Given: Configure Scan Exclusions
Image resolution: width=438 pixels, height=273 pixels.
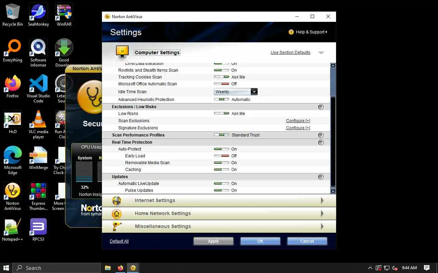Looking at the screenshot, I should tap(298, 121).
